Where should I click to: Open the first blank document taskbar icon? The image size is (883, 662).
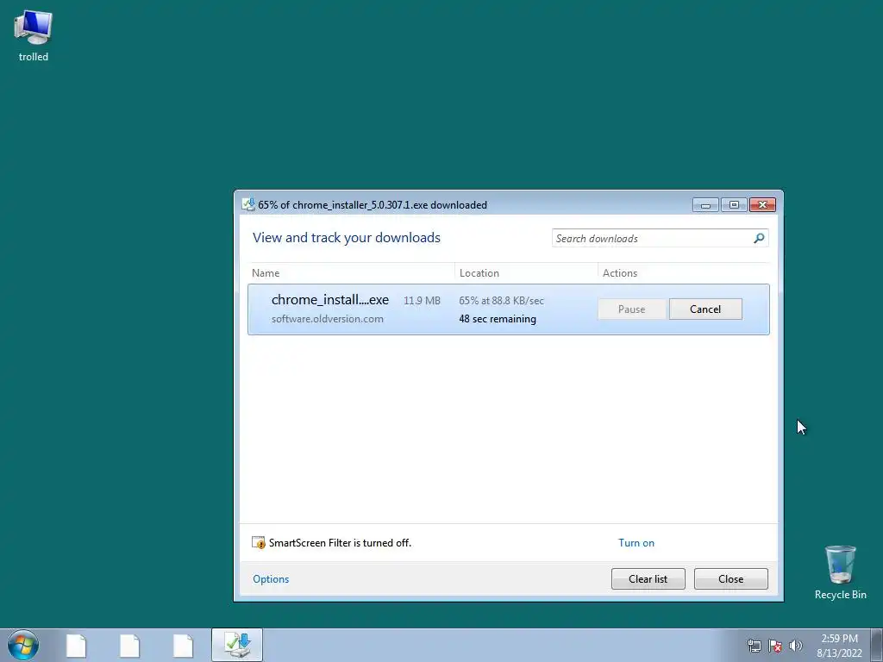[x=77, y=646]
